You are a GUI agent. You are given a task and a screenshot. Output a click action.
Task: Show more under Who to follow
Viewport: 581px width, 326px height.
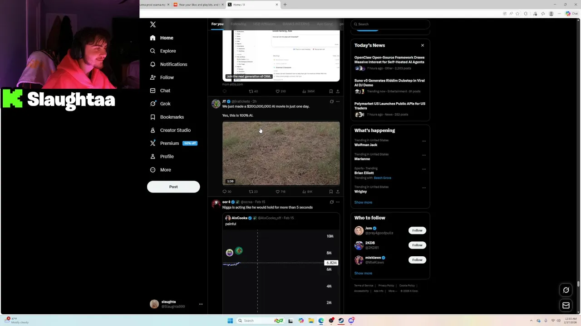coord(363,273)
